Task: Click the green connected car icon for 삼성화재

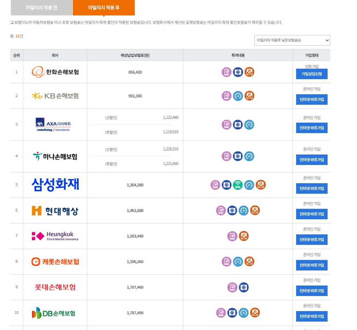Action: 238,185
